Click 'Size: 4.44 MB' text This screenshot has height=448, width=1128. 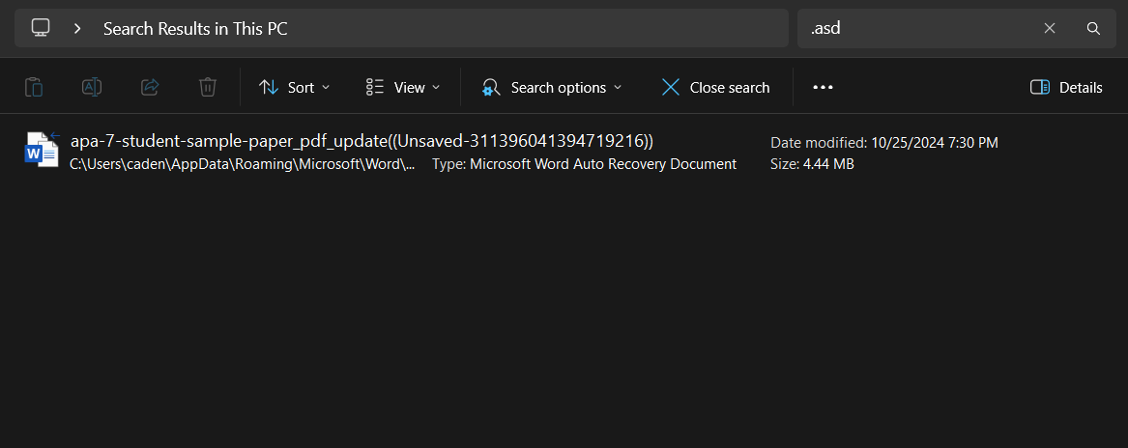coord(812,164)
